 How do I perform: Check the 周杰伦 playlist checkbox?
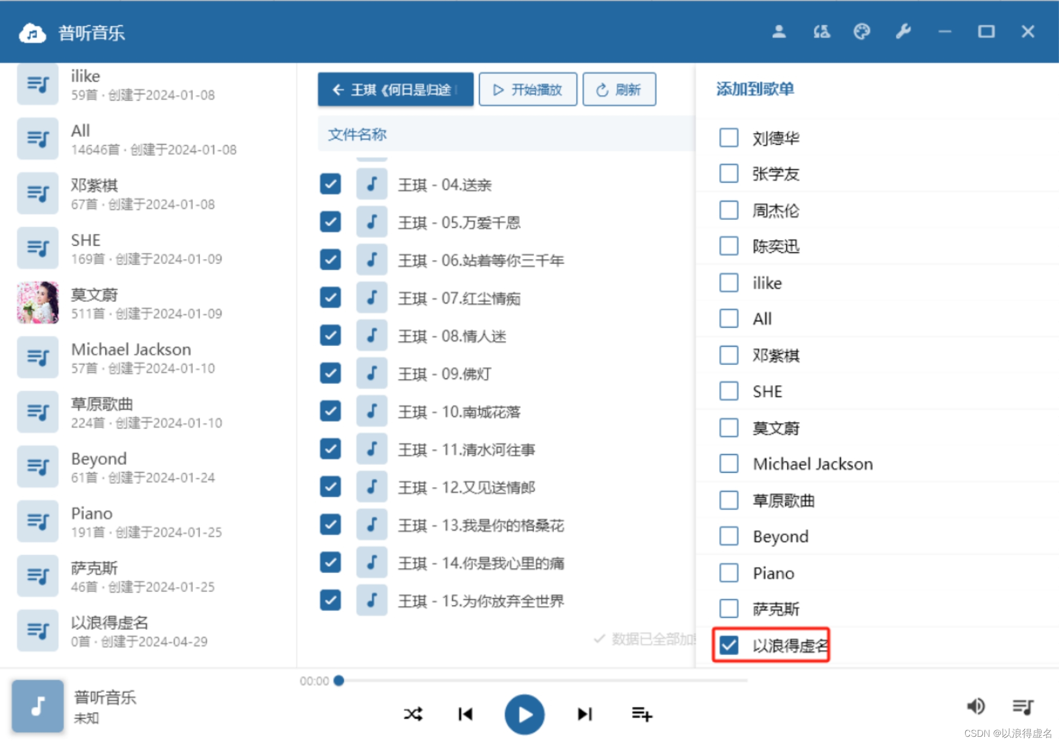(x=729, y=210)
